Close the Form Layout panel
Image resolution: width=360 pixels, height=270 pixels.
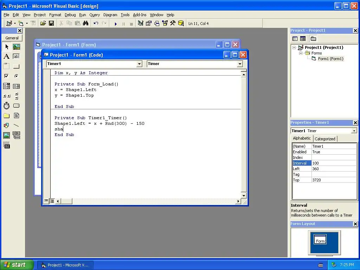tap(355, 224)
